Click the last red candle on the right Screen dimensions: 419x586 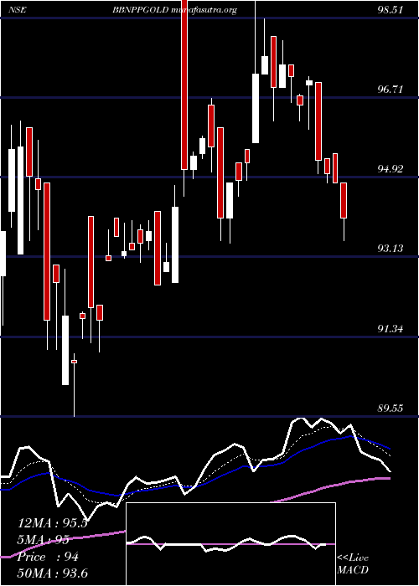click(x=344, y=200)
